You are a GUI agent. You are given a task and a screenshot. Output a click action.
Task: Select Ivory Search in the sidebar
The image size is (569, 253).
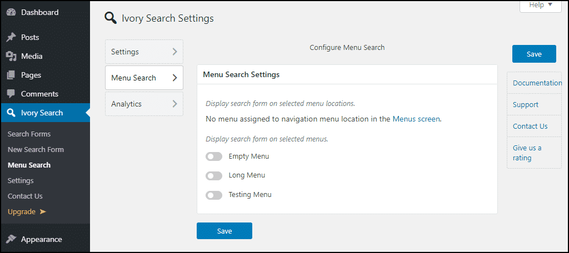point(45,113)
